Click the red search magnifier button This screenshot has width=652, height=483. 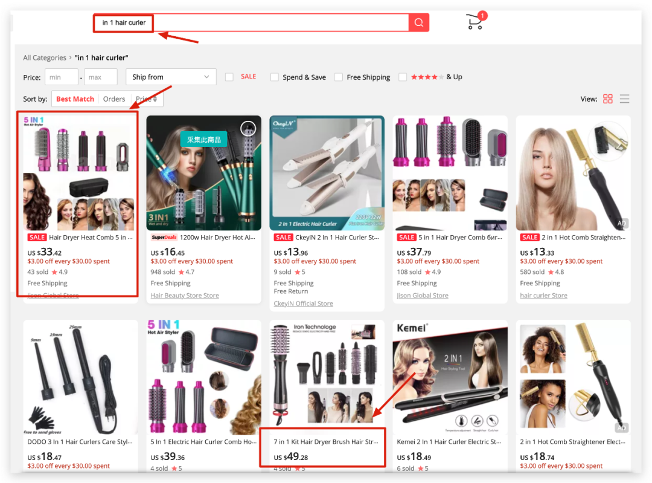[418, 23]
